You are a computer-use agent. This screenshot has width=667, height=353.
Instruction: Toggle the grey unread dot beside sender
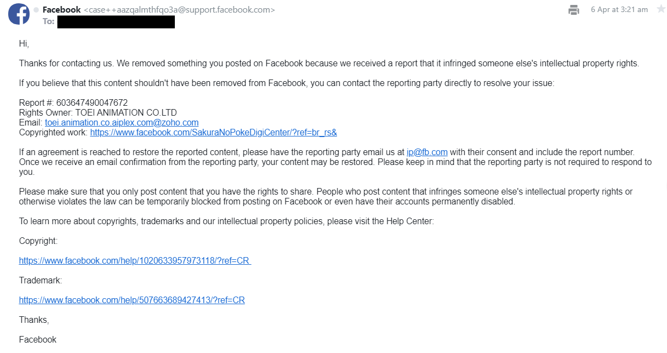(36, 10)
